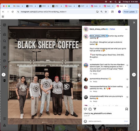The width and height of the screenshot is (140, 131).
Task: Show next photo in carousel
Action: [x=79, y=75]
